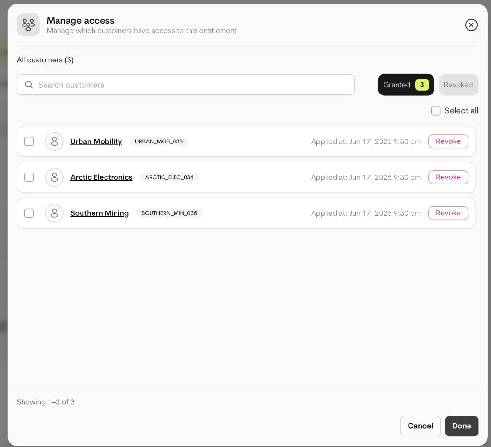This screenshot has height=447, width=491.
Task: Revoke access for Urban Mobility
Action: (x=448, y=141)
